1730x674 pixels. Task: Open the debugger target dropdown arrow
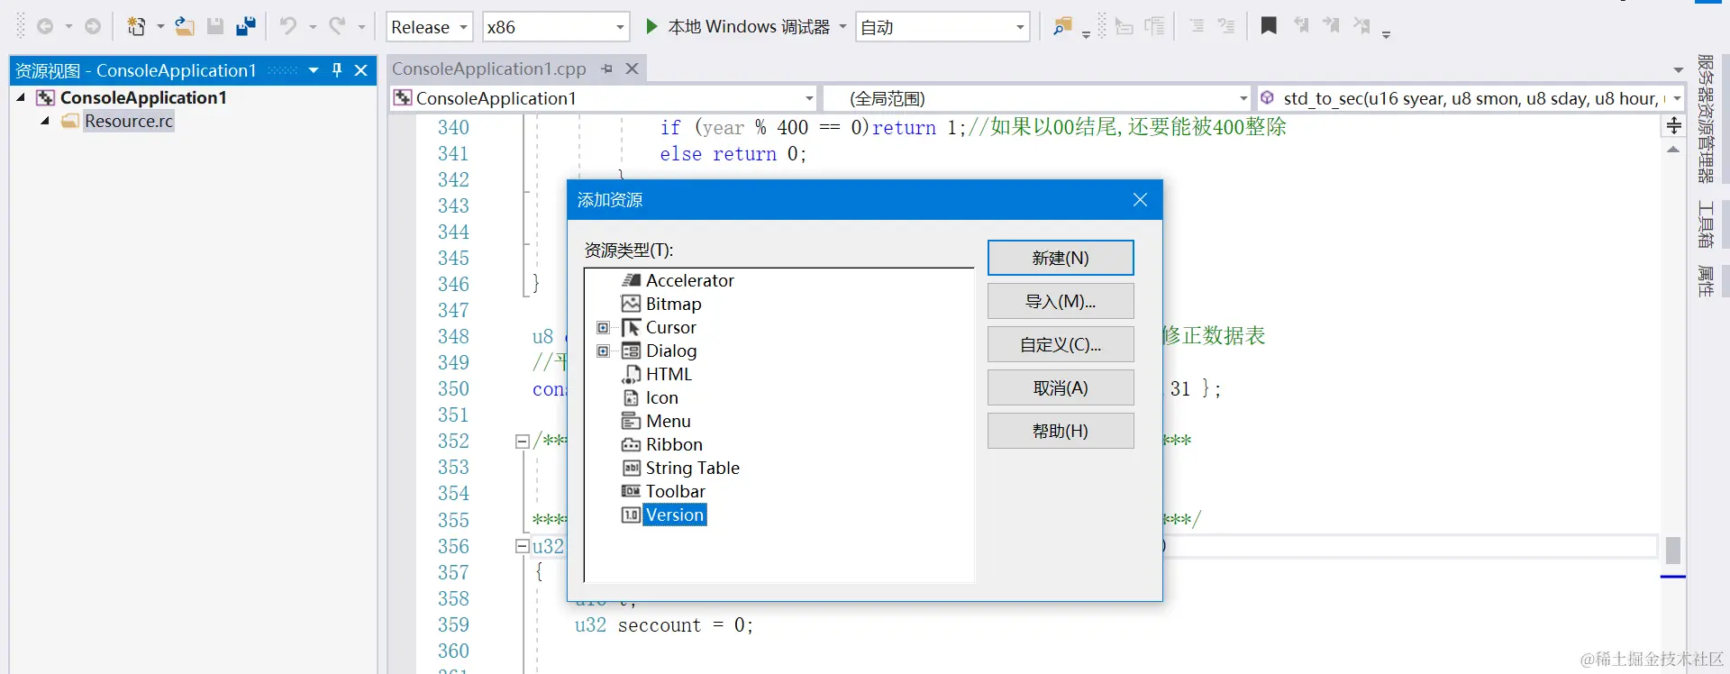coord(843,27)
